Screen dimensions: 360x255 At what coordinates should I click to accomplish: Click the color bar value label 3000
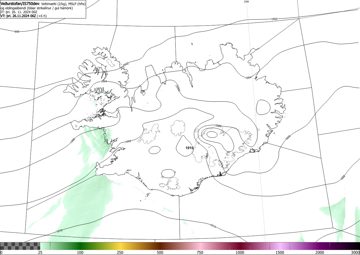[x=355, y=252]
